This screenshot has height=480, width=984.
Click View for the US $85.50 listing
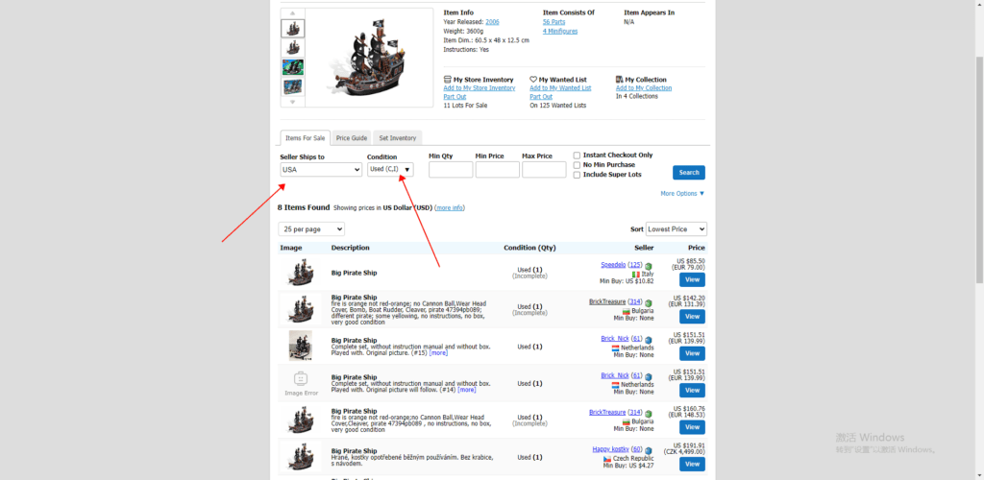click(692, 279)
